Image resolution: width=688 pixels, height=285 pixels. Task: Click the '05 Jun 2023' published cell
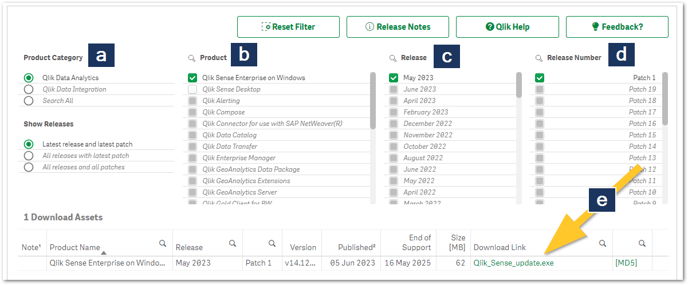coord(353,263)
